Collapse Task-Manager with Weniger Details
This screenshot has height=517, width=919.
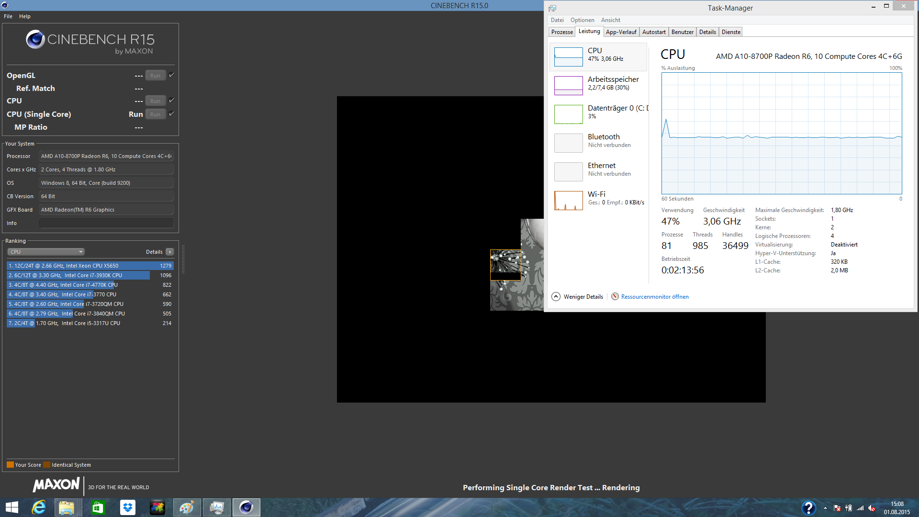578,297
